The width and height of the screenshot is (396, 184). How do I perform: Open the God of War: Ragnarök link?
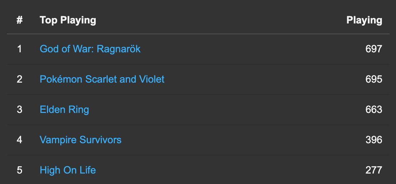(x=90, y=49)
